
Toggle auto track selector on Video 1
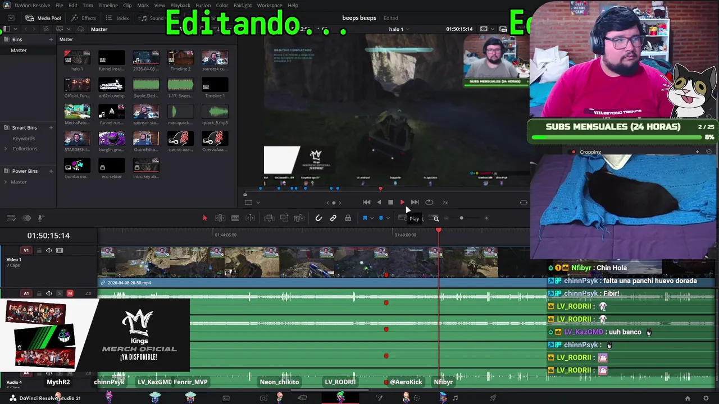pos(49,250)
